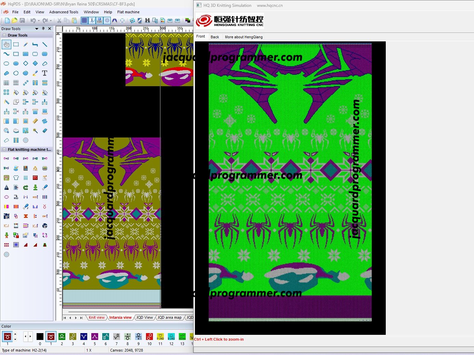Click the Back view button
Viewport: 474px width, 355px height.
[x=215, y=37]
